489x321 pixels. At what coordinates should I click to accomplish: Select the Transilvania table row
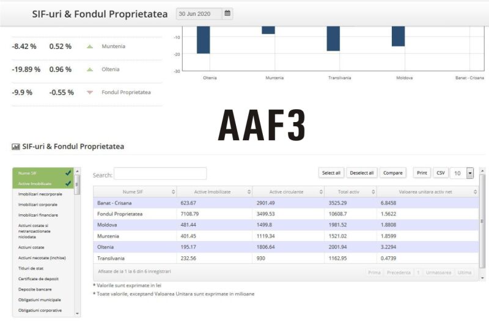pos(285,258)
